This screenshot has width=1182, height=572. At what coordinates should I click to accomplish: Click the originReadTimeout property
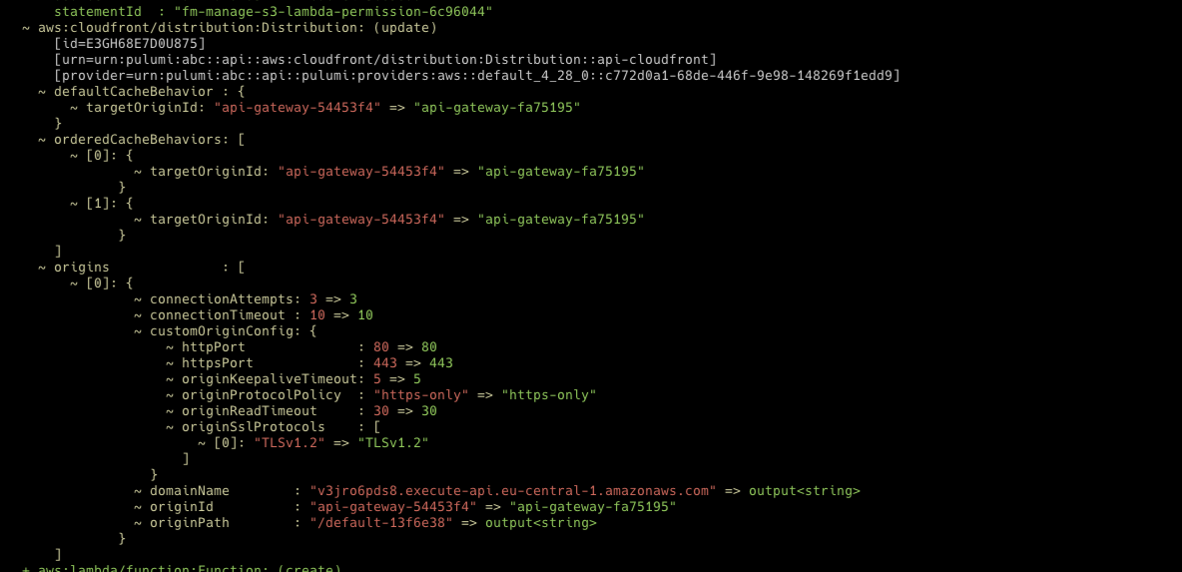[x=249, y=410]
